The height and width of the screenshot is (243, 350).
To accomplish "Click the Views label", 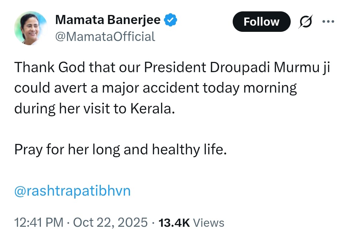I will [x=208, y=223].
